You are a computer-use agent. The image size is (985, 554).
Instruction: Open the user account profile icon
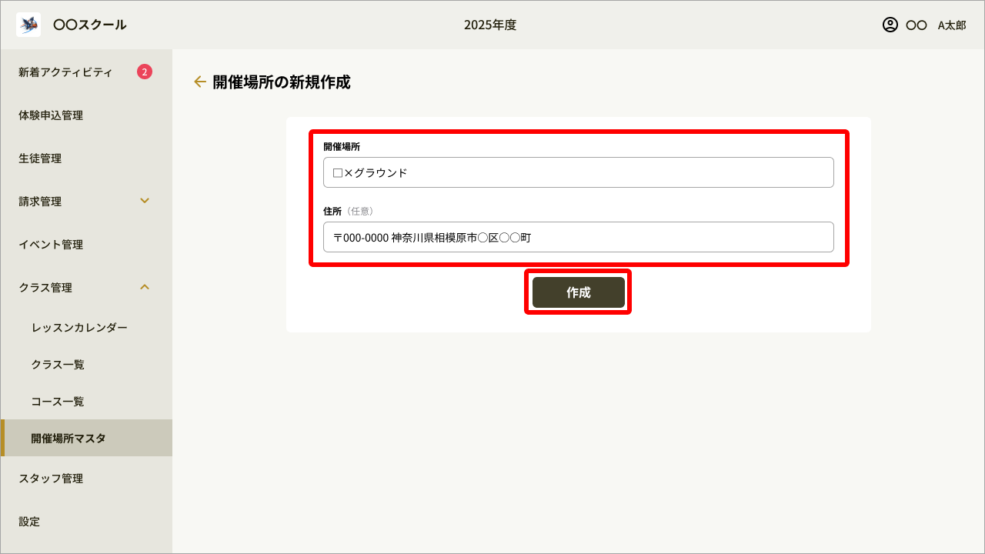click(x=889, y=24)
